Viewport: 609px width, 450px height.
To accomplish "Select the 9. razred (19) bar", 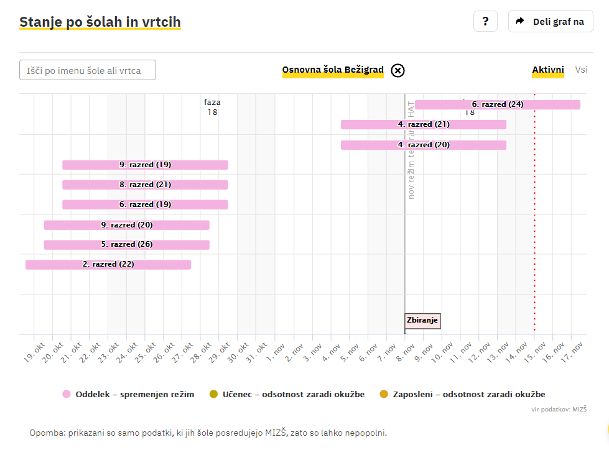I will click(145, 165).
